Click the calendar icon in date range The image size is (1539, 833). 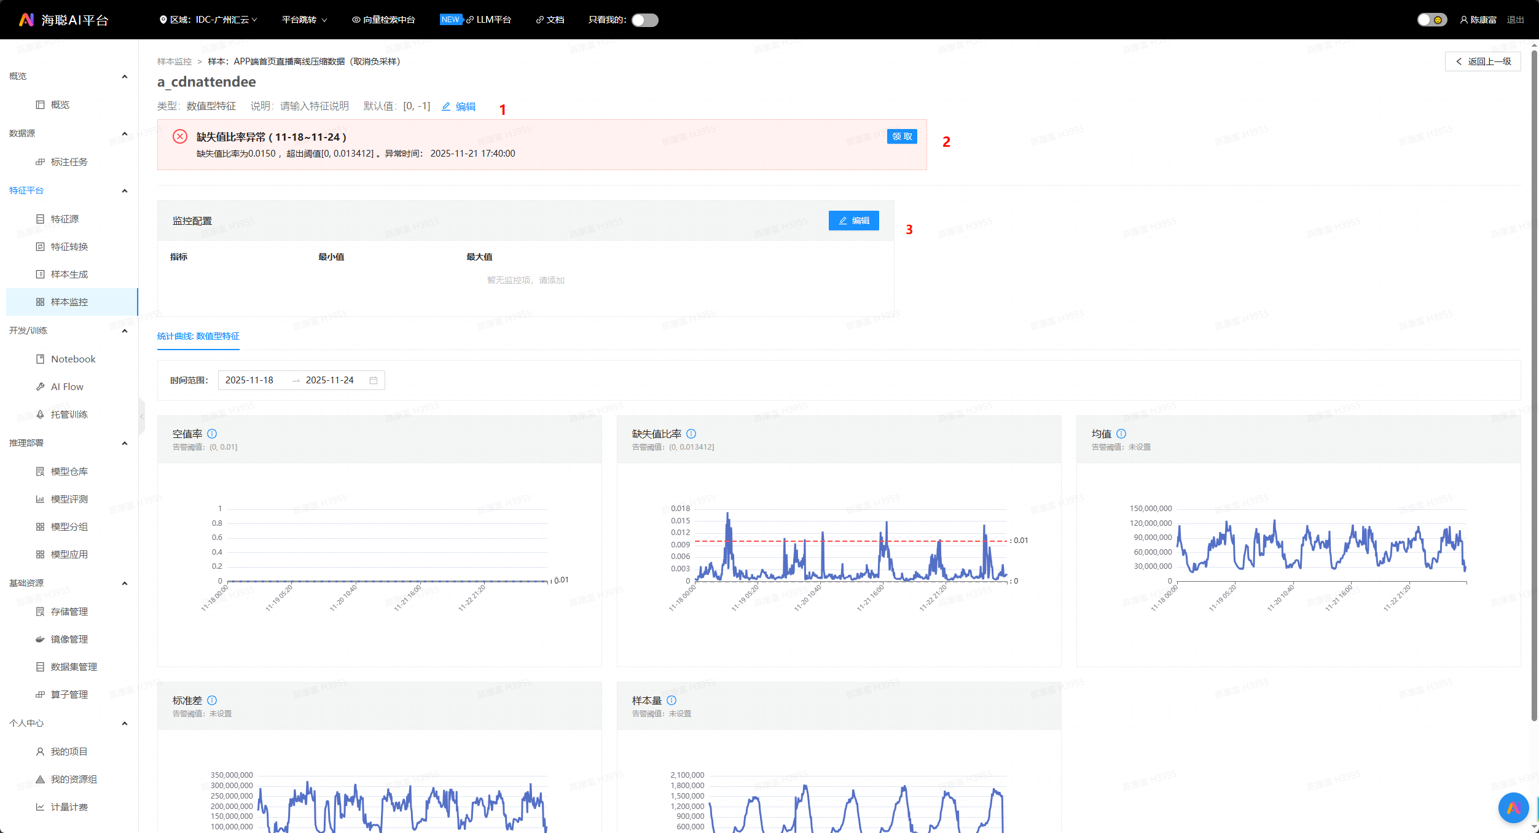(373, 380)
